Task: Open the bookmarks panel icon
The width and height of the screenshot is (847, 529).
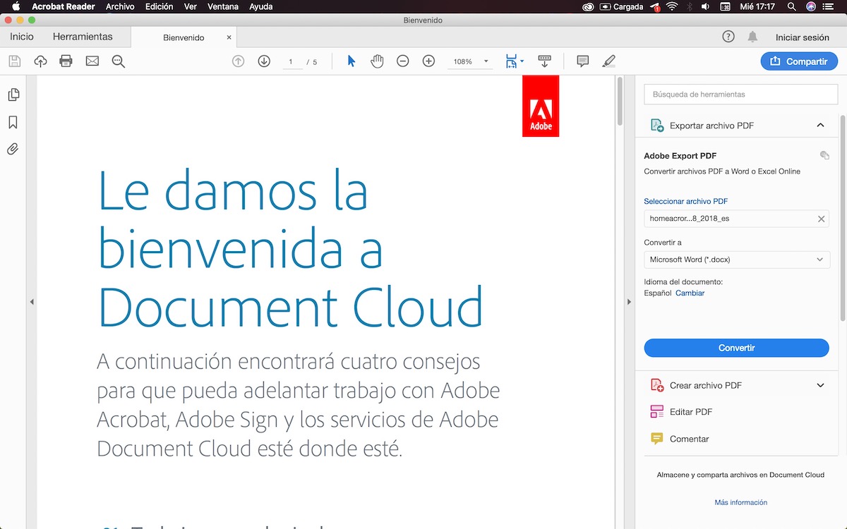Action: 13,122
